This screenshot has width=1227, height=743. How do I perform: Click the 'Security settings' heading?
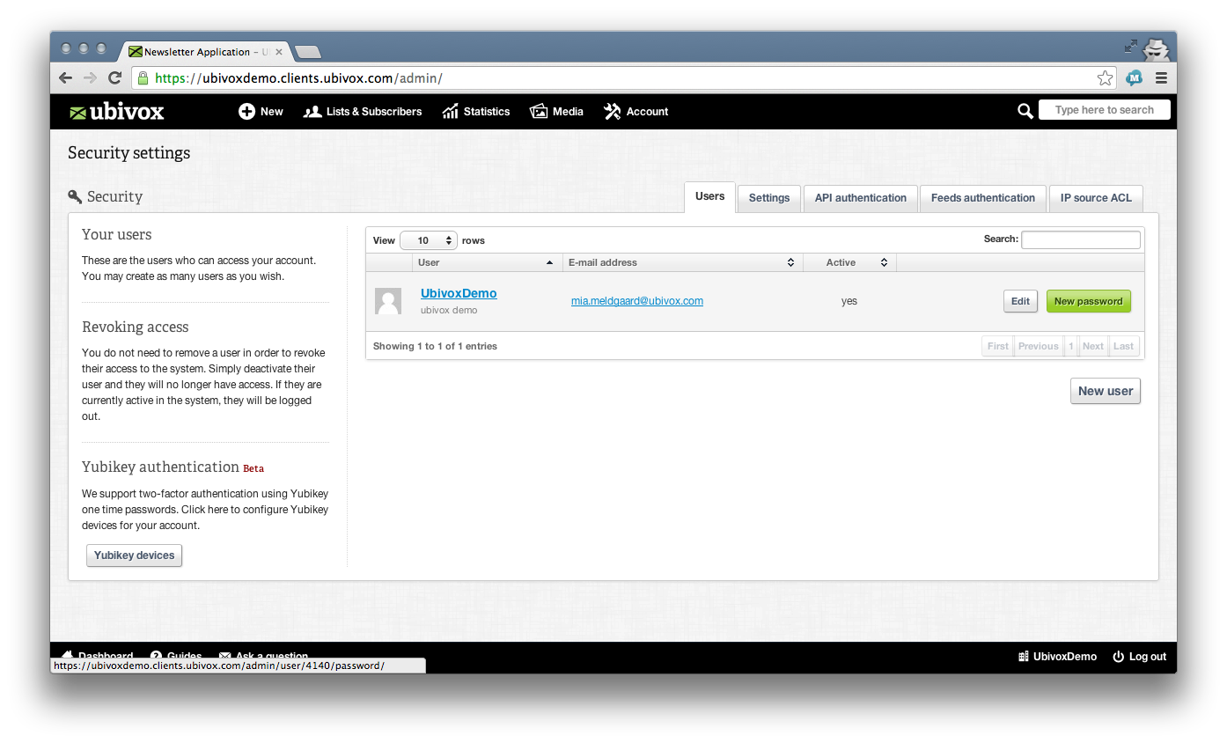(129, 153)
